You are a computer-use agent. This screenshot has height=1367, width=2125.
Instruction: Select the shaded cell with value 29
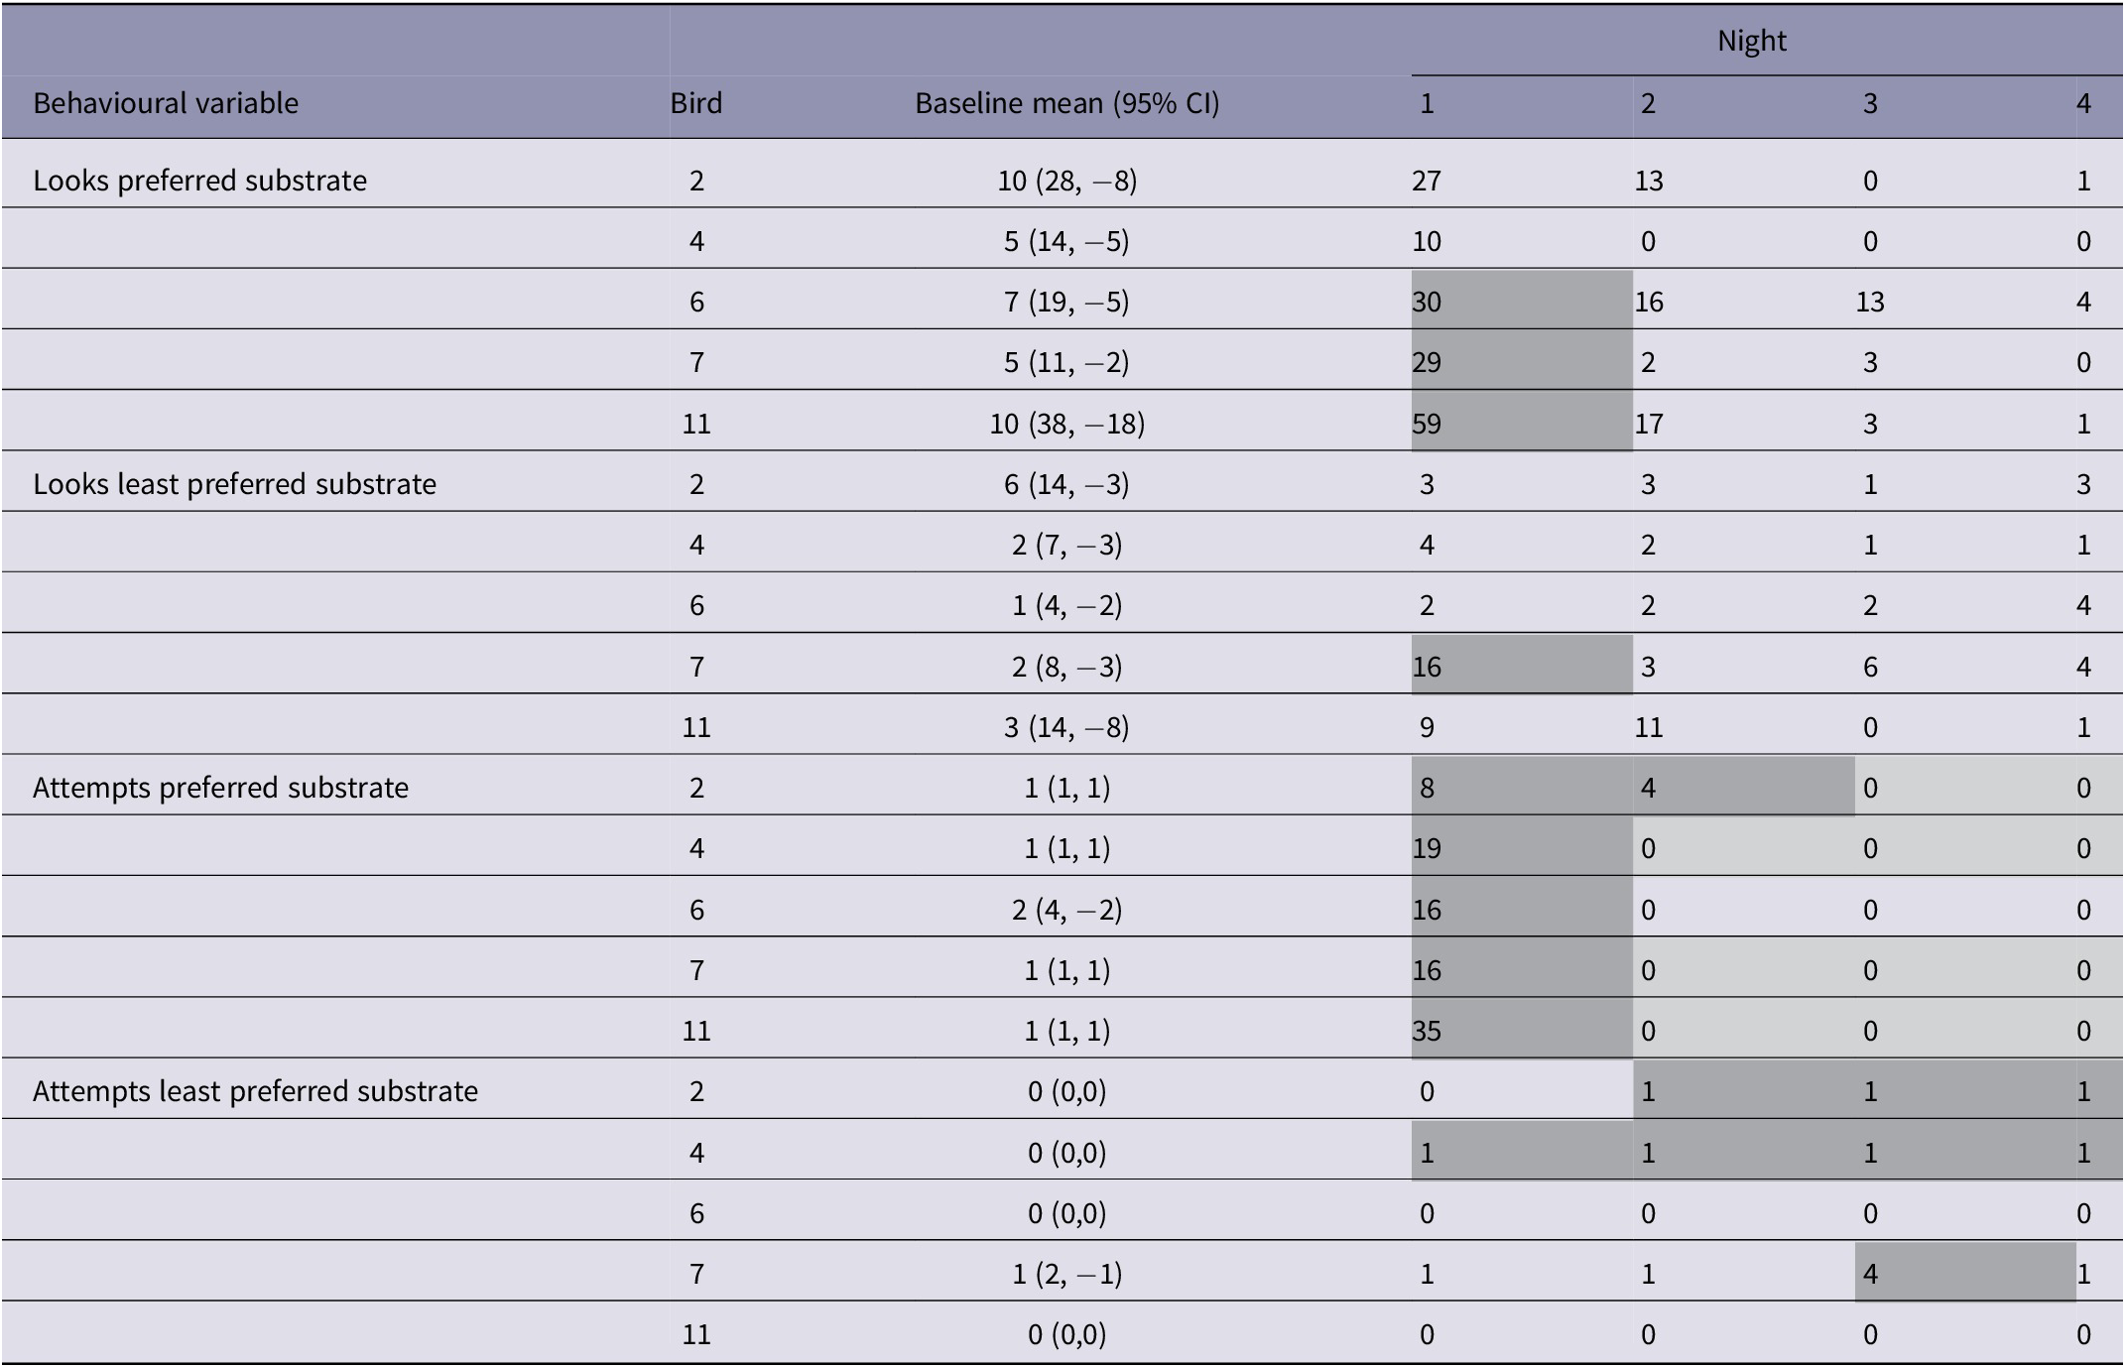click(x=1427, y=362)
